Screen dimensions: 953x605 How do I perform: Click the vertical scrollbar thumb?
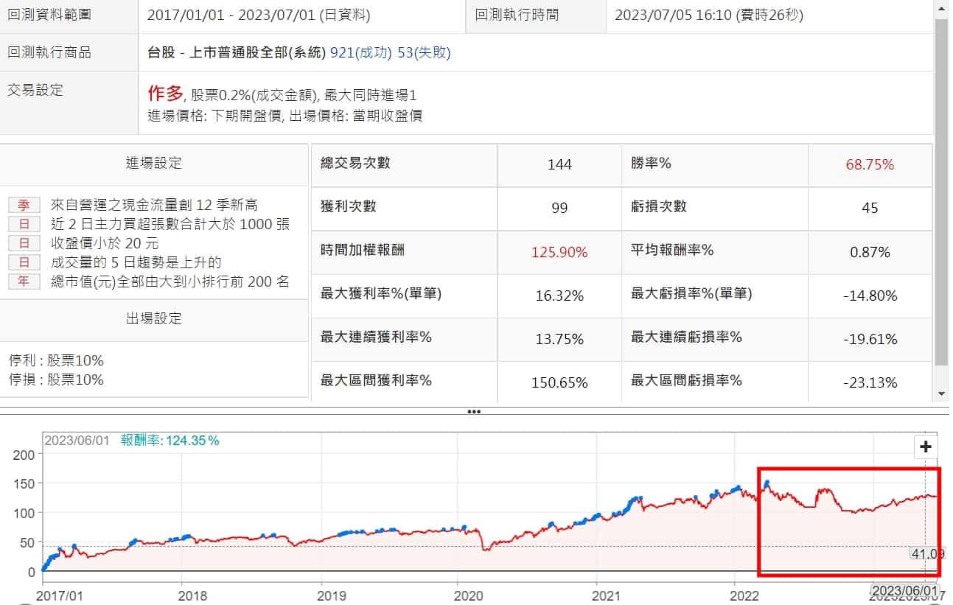(x=940, y=192)
